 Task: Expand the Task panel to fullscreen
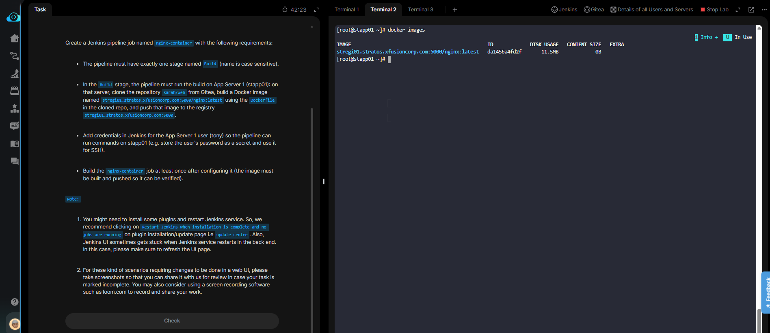(x=316, y=10)
